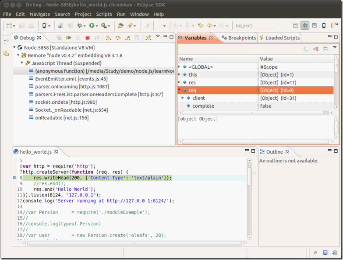This screenshot has width=343, height=260.
Task: Click the green Run icon in main toolbar
Action: tap(92, 26)
